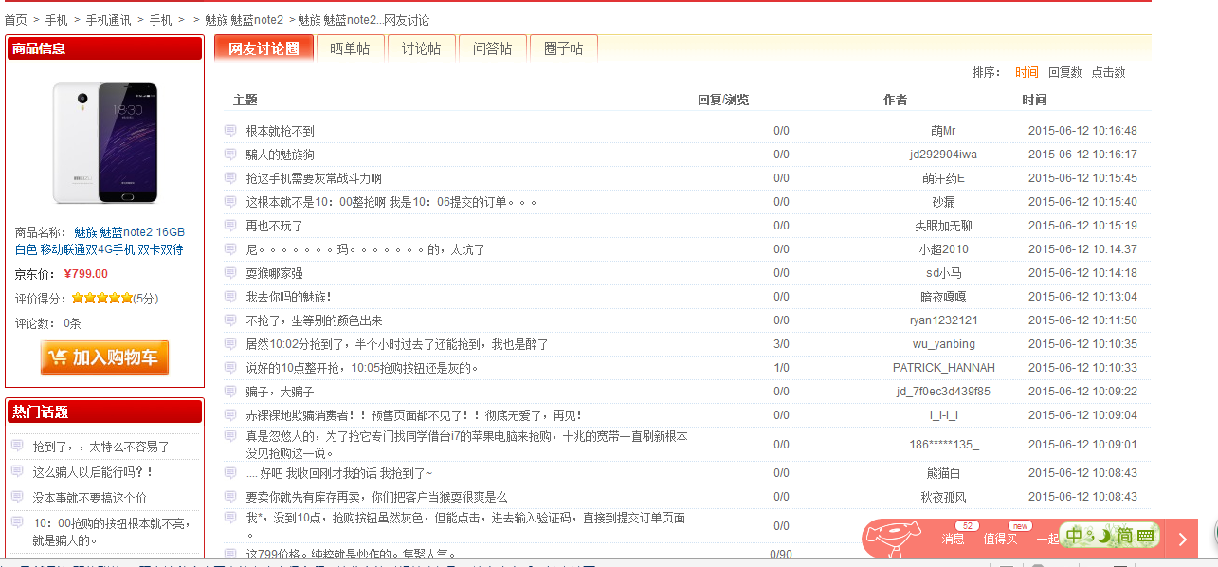Open author profile 暗夜嘎嘎
Viewport: 1218px width, 567px height.
(943, 297)
